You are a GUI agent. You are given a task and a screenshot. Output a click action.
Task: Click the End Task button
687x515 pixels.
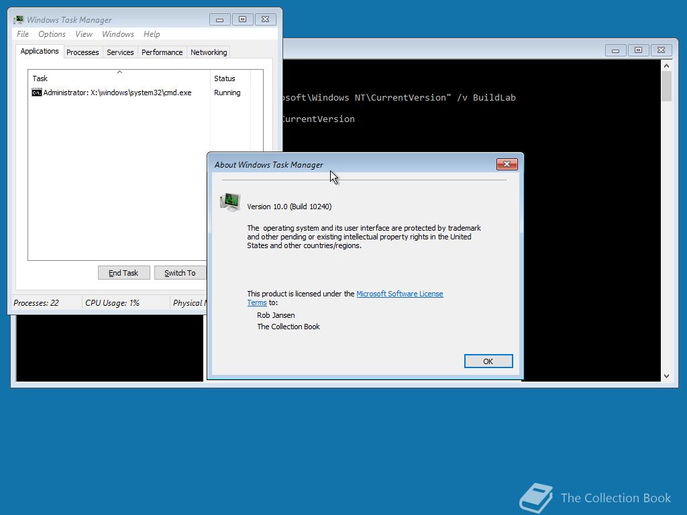[124, 273]
